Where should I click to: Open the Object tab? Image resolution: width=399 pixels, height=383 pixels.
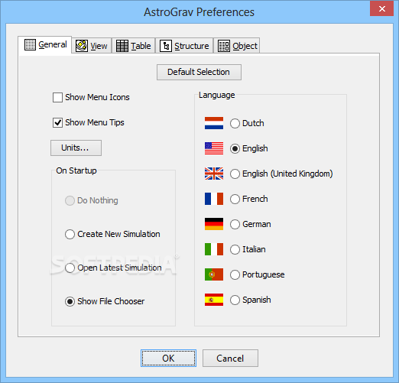[x=237, y=46]
